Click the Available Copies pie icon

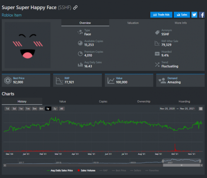pos(80,43)
